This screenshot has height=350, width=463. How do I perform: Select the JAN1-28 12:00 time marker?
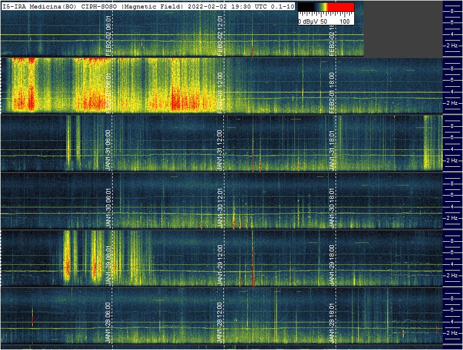pos(221,324)
